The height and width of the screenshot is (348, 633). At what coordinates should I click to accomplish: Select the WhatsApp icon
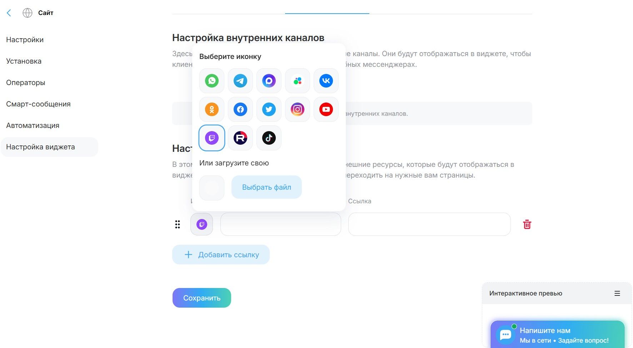coord(212,81)
